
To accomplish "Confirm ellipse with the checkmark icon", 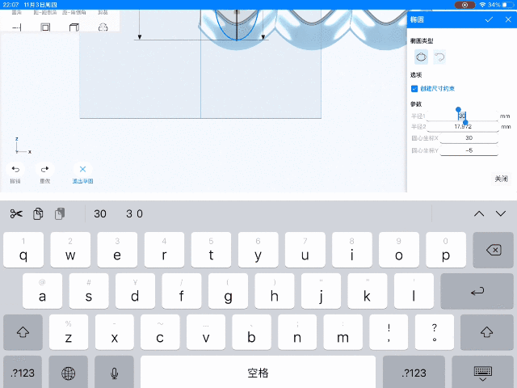I will [489, 19].
